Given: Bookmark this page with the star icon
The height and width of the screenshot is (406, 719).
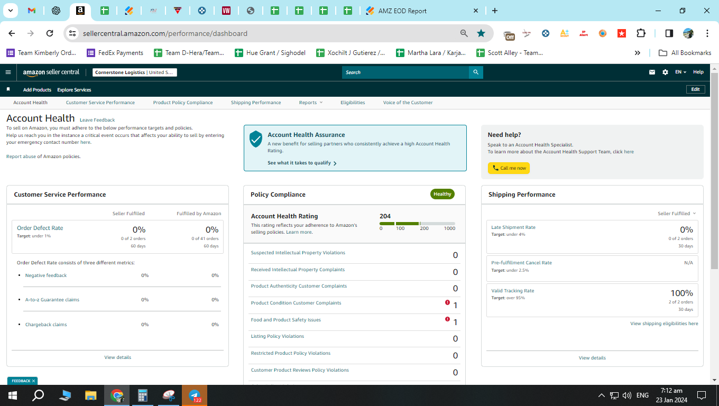Looking at the screenshot, I should click(481, 33).
